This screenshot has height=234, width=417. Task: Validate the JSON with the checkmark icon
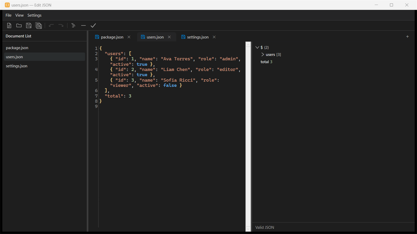coord(93,26)
